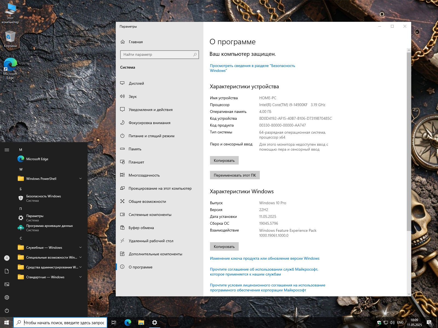This screenshot has width=438, height=328.
Task: Open the Безопасность Windows details link
Action: 252,68
